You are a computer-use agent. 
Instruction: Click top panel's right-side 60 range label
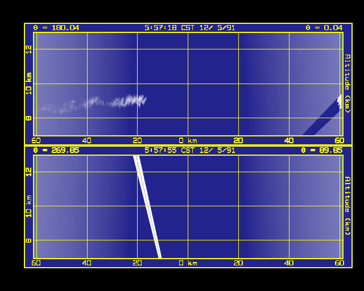coord(340,140)
